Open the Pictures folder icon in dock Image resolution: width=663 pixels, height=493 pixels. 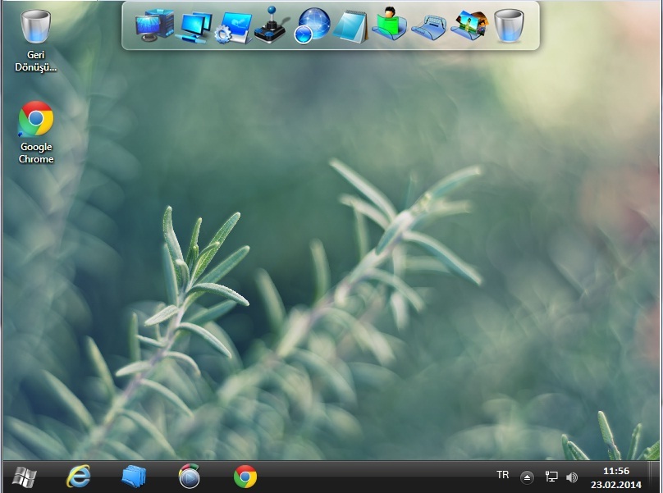[469, 25]
